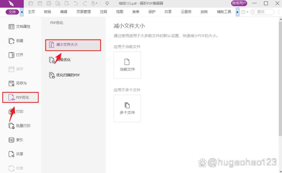The width and height of the screenshot is (282, 173).
Task: Click the greyed-out 恢复 sidebar item
Action: tap(16, 168)
